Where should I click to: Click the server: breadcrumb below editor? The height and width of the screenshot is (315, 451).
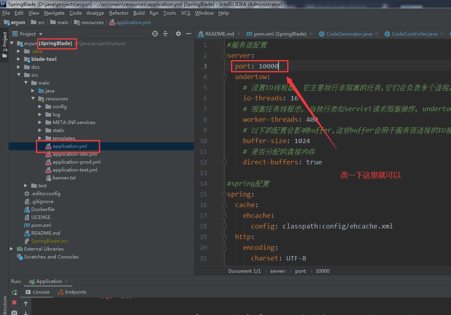tap(278, 271)
